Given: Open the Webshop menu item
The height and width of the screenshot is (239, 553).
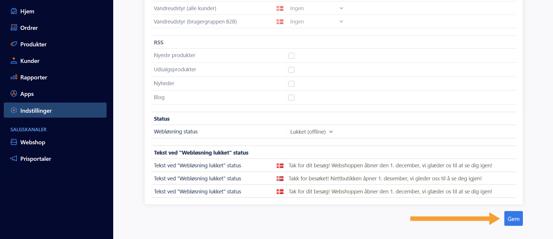Looking at the screenshot, I should (x=33, y=142).
